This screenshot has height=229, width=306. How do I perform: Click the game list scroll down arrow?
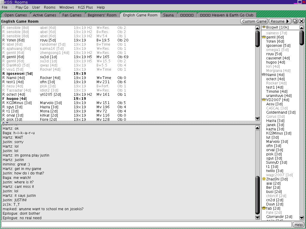coord(258,118)
